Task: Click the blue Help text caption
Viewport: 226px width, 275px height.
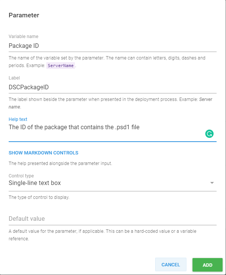Action: click(x=18, y=119)
